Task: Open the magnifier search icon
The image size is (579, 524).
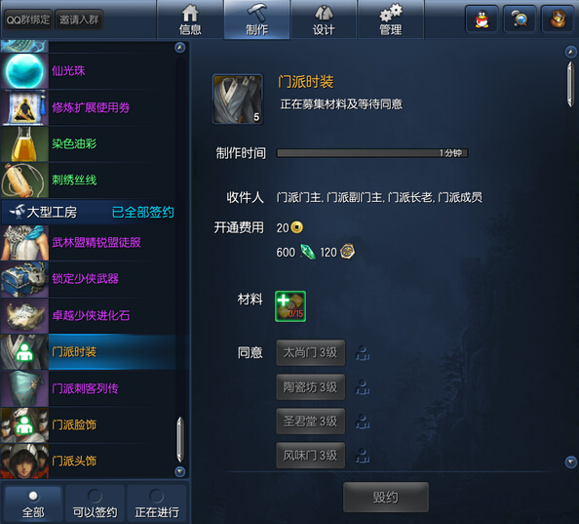Action: point(520,20)
